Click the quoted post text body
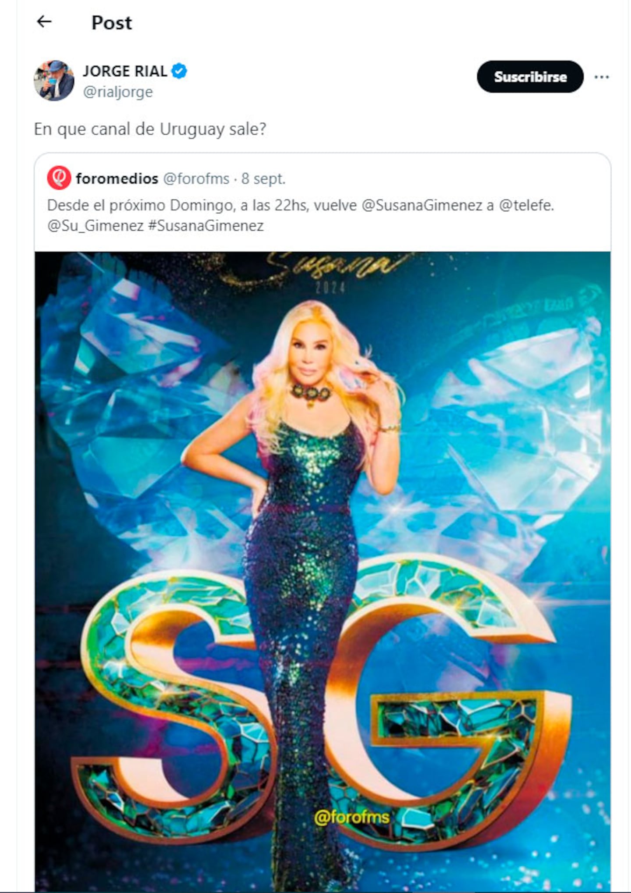631x893 pixels. (301, 215)
